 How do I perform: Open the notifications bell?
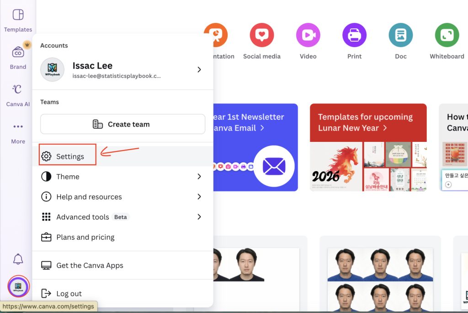pyautogui.click(x=18, y=259)
